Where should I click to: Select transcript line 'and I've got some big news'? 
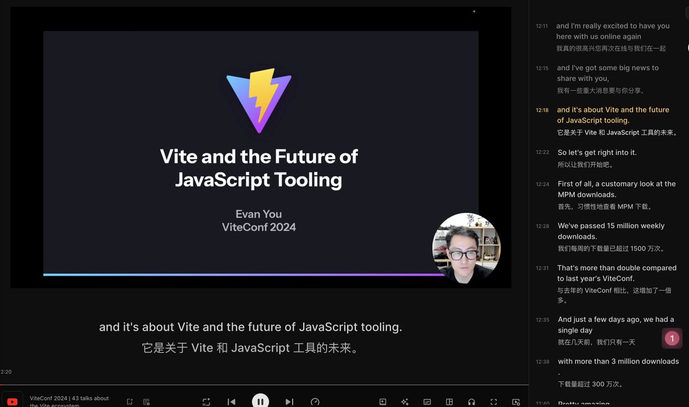click(609, 79)
